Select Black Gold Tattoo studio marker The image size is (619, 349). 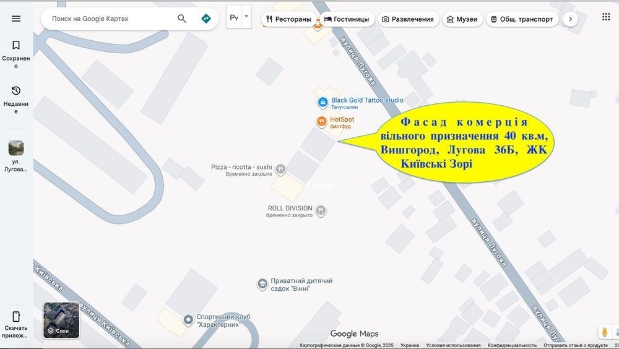coord(322,102)
